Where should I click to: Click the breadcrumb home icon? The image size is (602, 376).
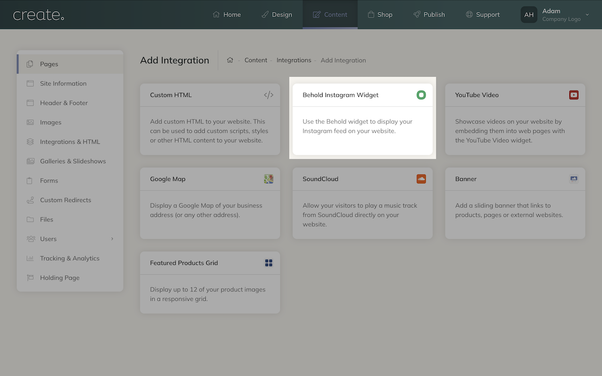coord(230,60)
